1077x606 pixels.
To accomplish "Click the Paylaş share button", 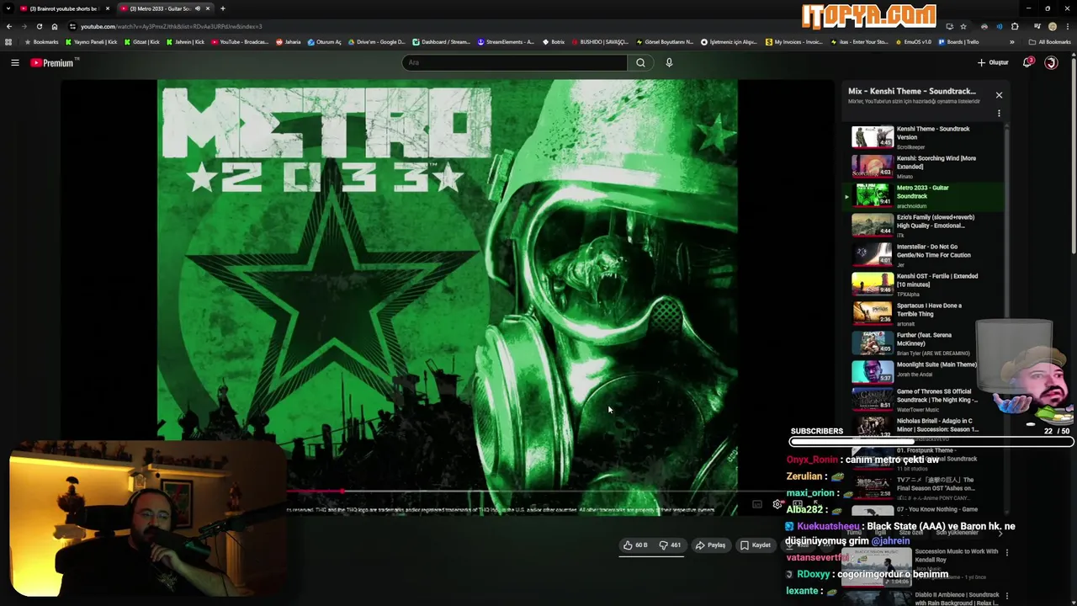I will click(x=710, y=545).
